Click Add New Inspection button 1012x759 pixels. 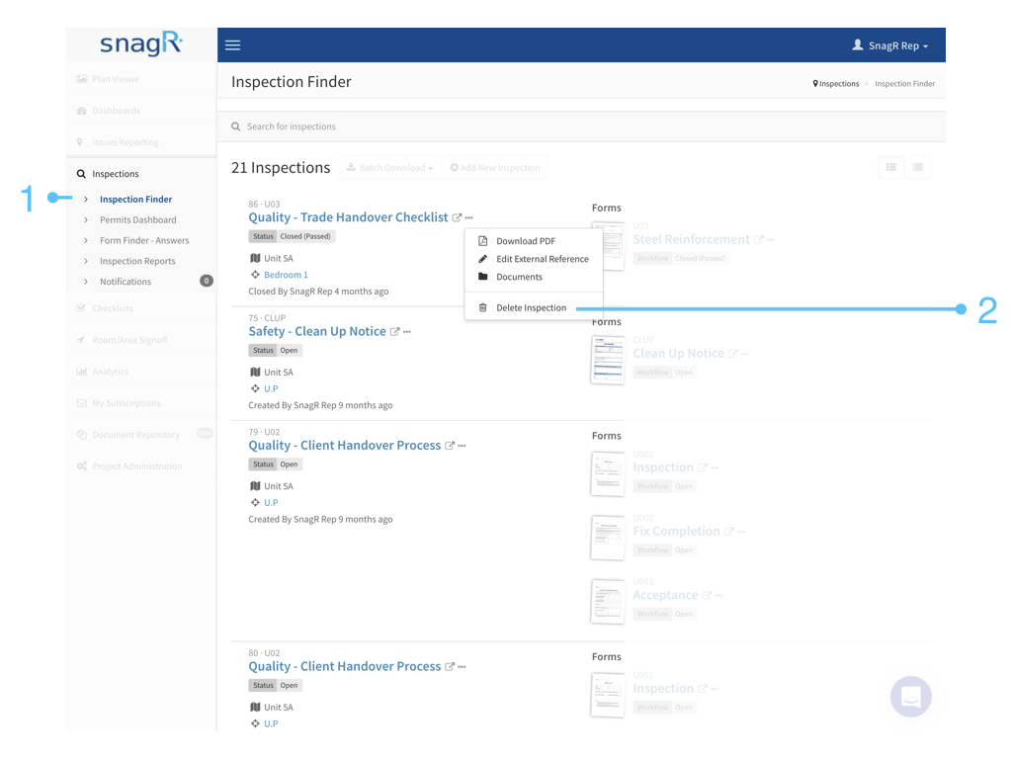[x=495, y=167]
